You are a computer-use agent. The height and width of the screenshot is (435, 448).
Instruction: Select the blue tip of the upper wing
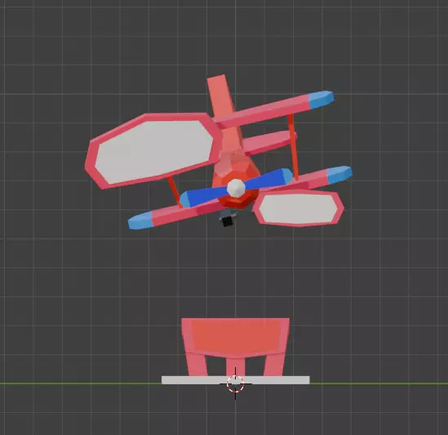pyautogui.click(x=322, y=100)
